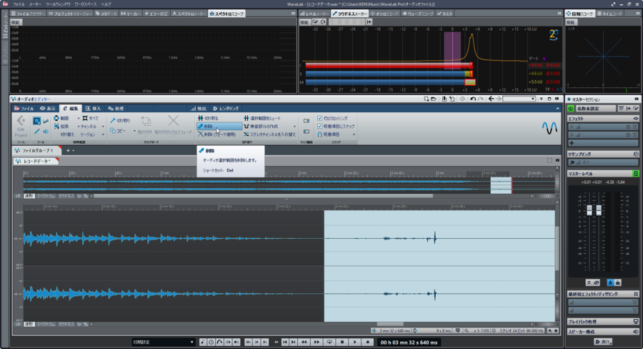Toggle the Effects section eye visibility icon
Image resolution: width=643 pixels, height=349 pixels.
coord(636,119)
